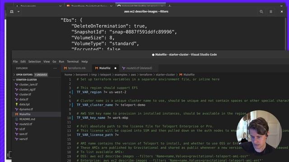Screen dimensions: 289x162
Task: Open the Go menu
Action: pyautogui.click(x=54, y=62)
